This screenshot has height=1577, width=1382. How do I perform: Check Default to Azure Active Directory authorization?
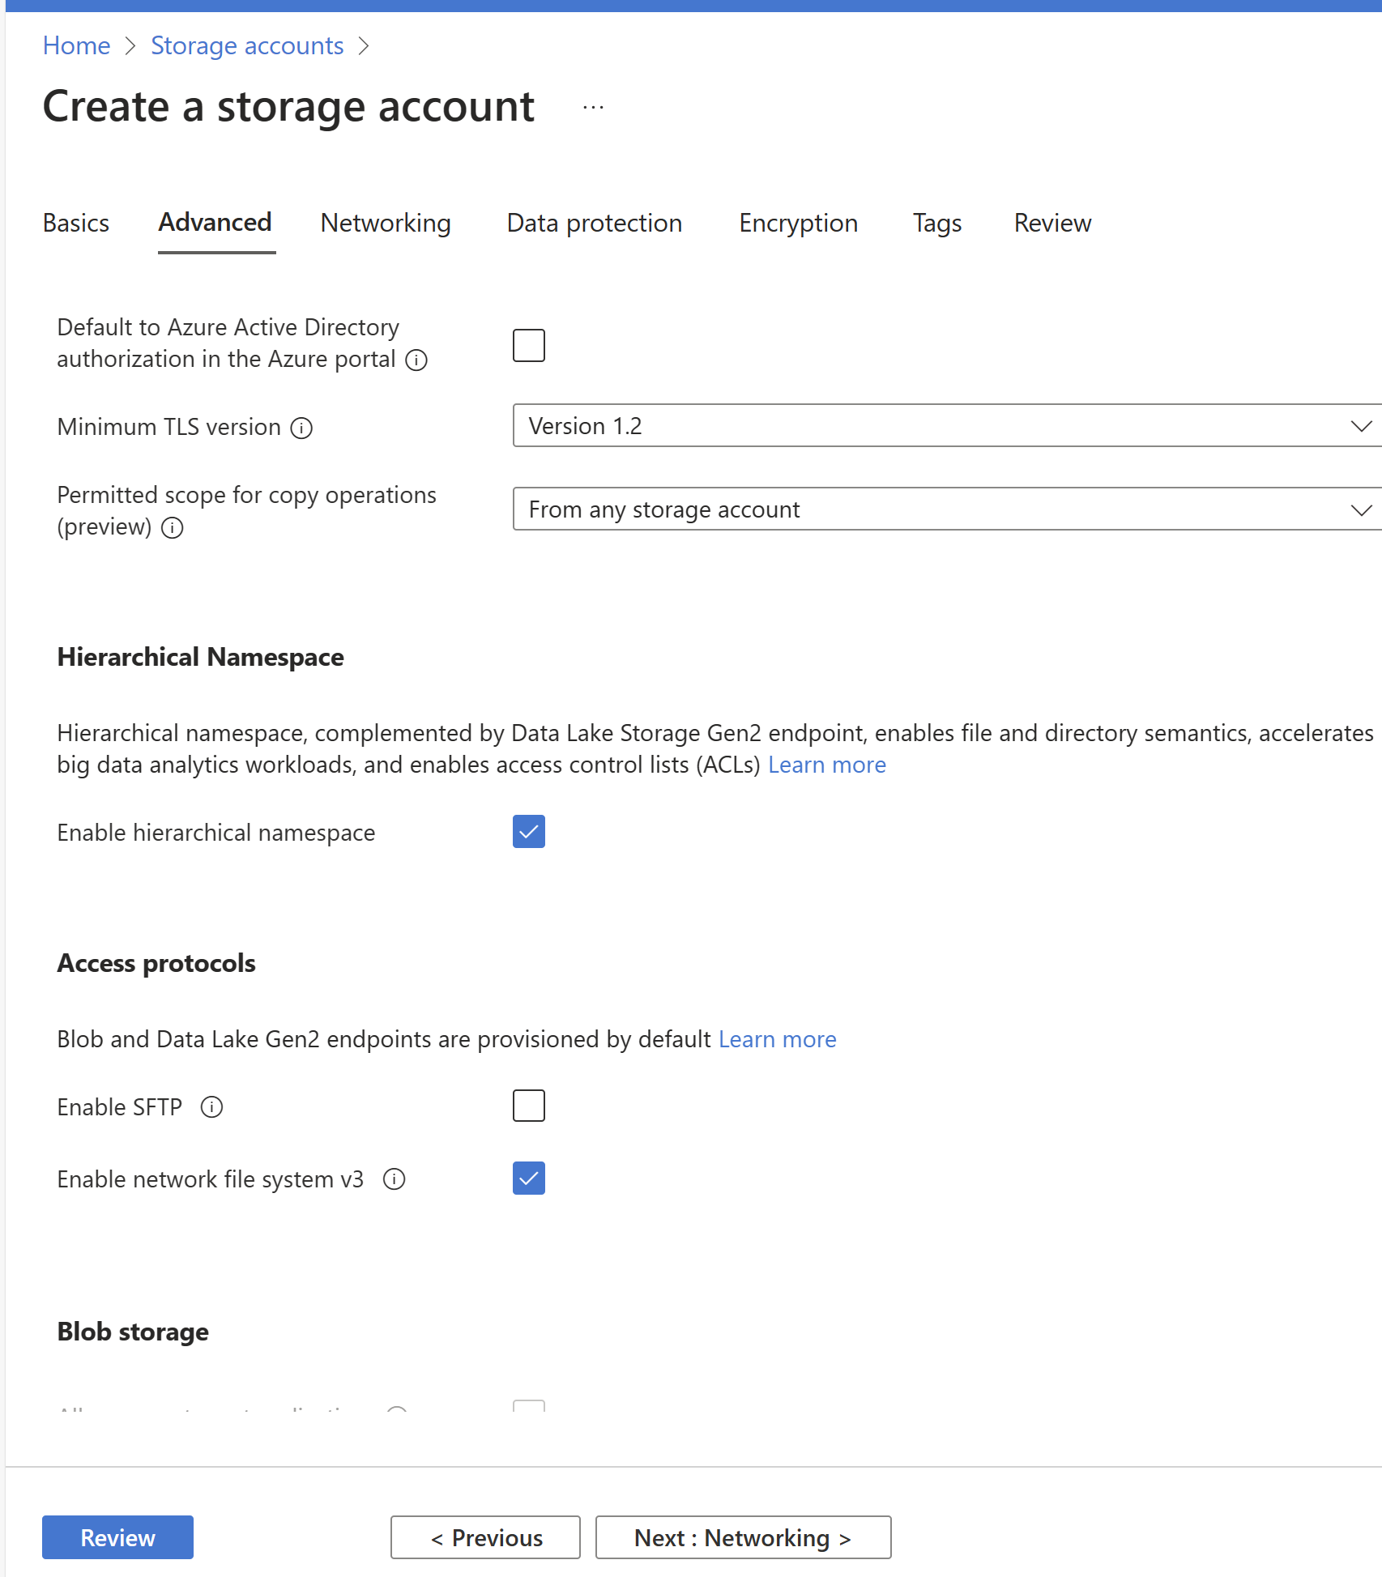pos(528,346)
